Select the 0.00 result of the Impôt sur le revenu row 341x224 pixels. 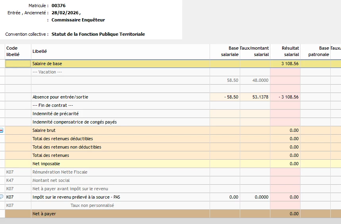click(294, 197)
